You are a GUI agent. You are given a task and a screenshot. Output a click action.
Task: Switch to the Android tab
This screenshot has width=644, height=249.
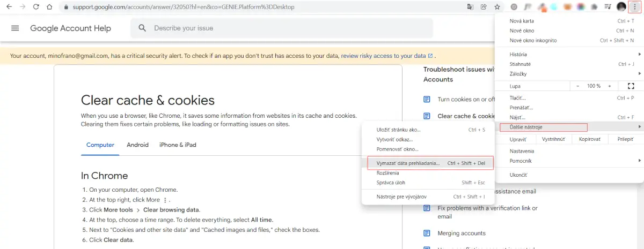coord(137,145)
